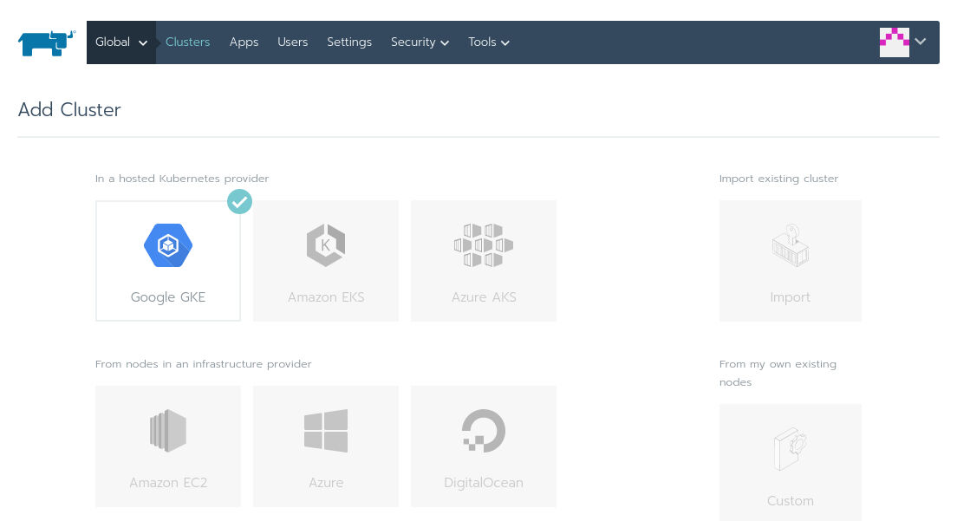The height and width of the screenshot is (521, 957).
Task: Click the Add Cluster heading
Action: (69, 110)
